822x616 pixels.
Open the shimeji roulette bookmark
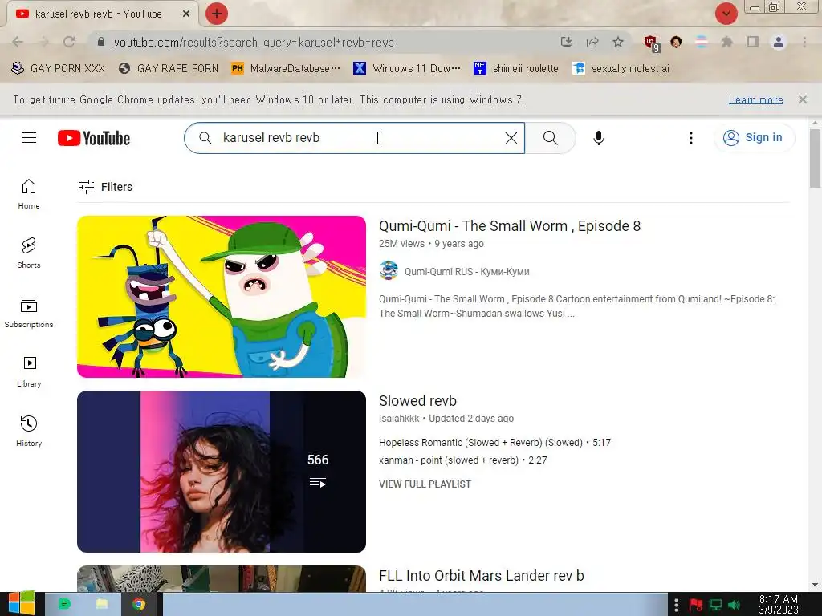pos(516,69)
